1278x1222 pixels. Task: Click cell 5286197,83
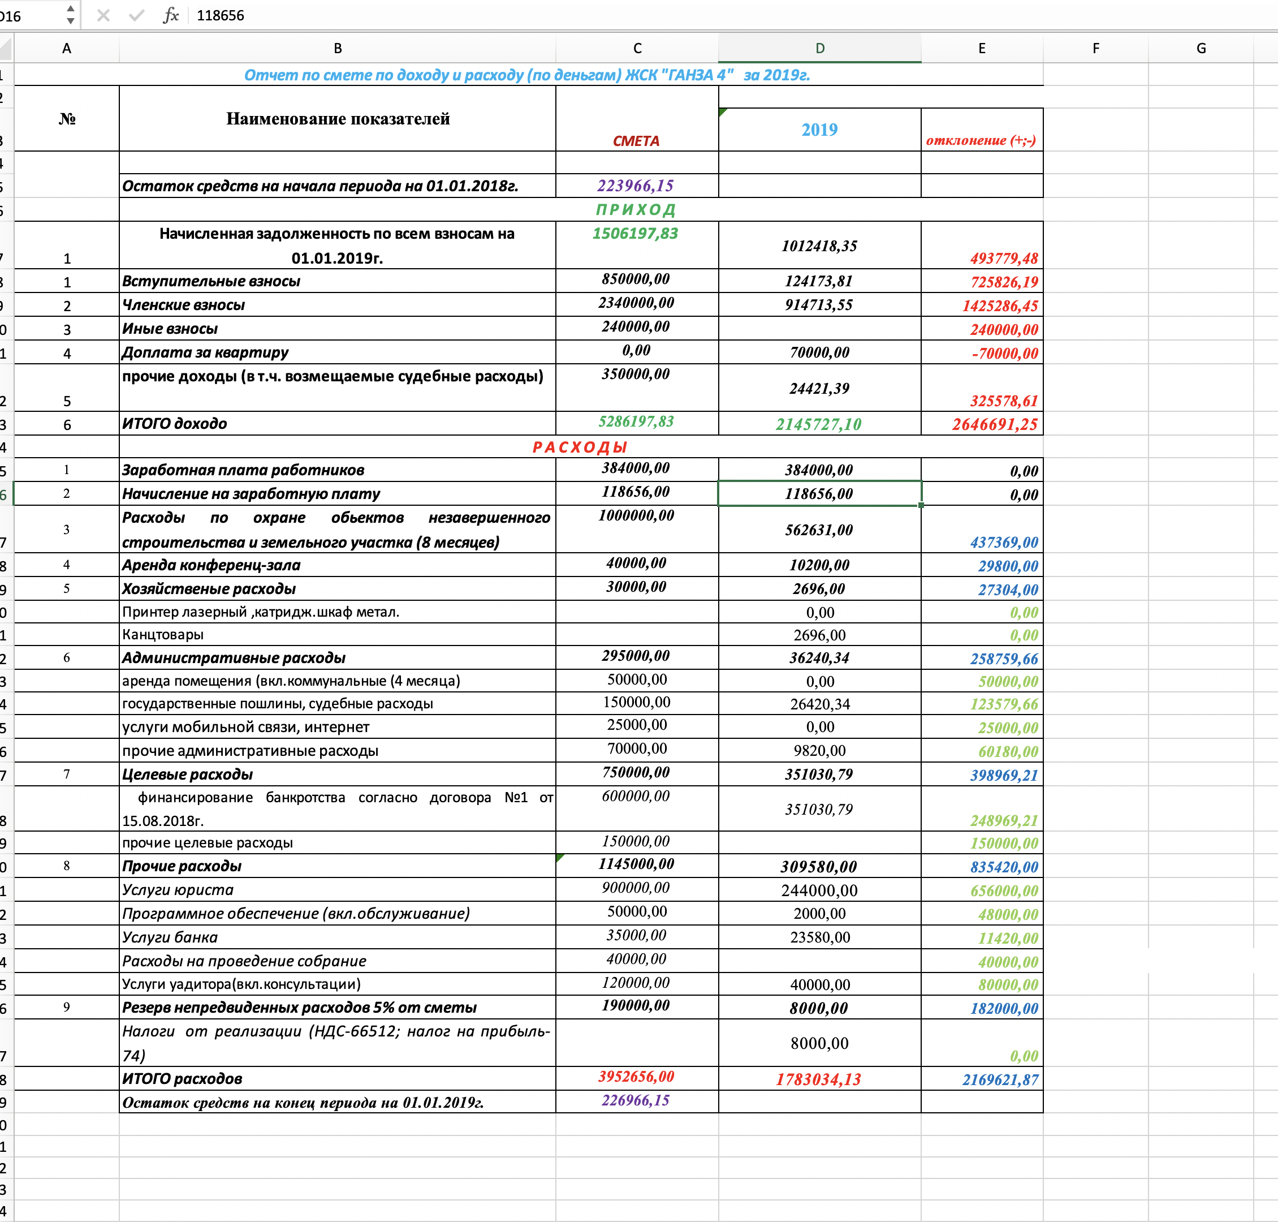pos(637,423)
